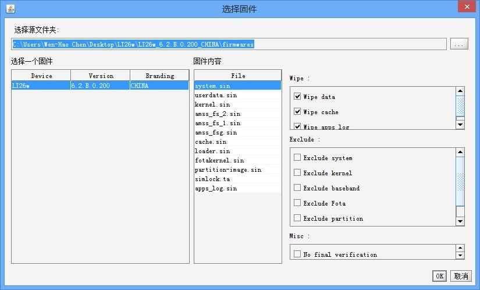The image size is (480, 290).
Task: Select the LT26w device cell
Action: click(41, 86)
